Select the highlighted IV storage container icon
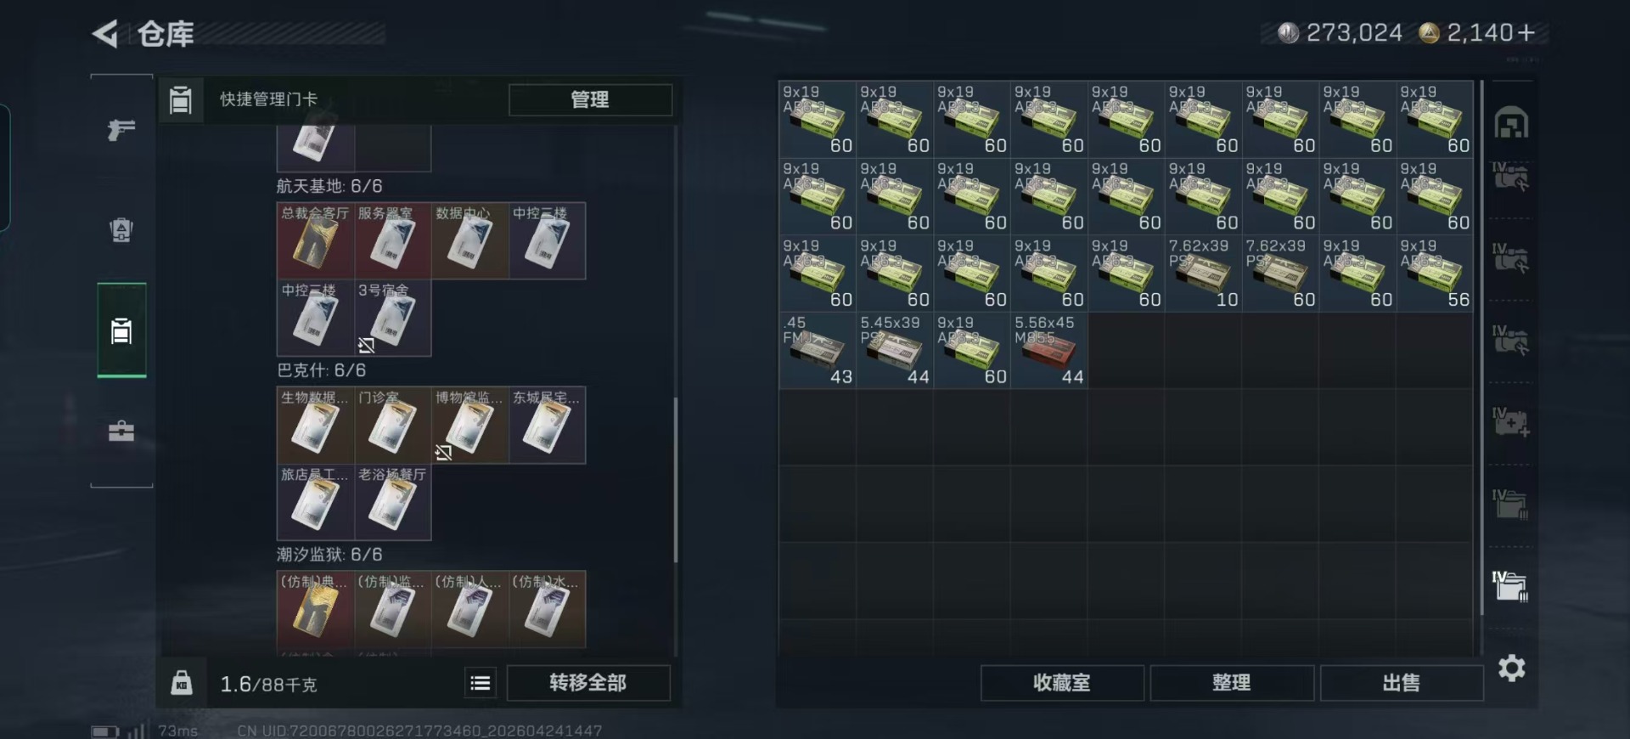 click(1511, 585)
